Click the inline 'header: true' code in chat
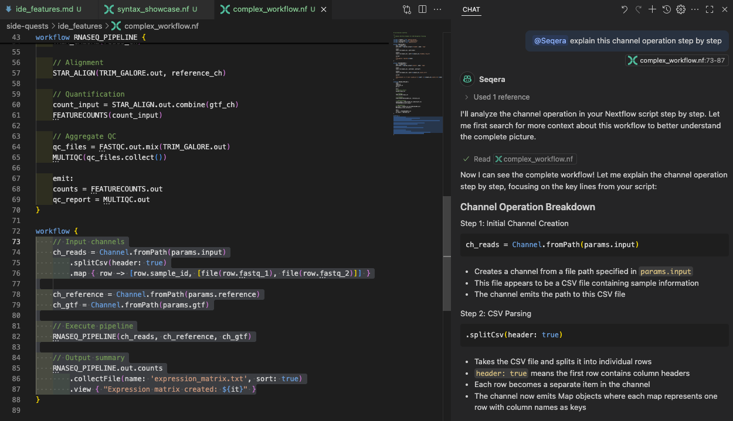This screenshot has height=421, width=733. [501, 374]
